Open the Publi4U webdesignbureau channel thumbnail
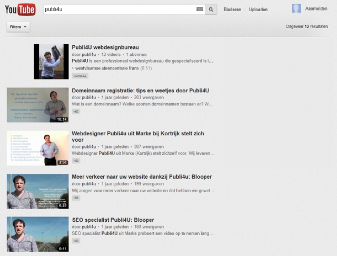Viewport: 337px width, 256px height. pos(51,62)
